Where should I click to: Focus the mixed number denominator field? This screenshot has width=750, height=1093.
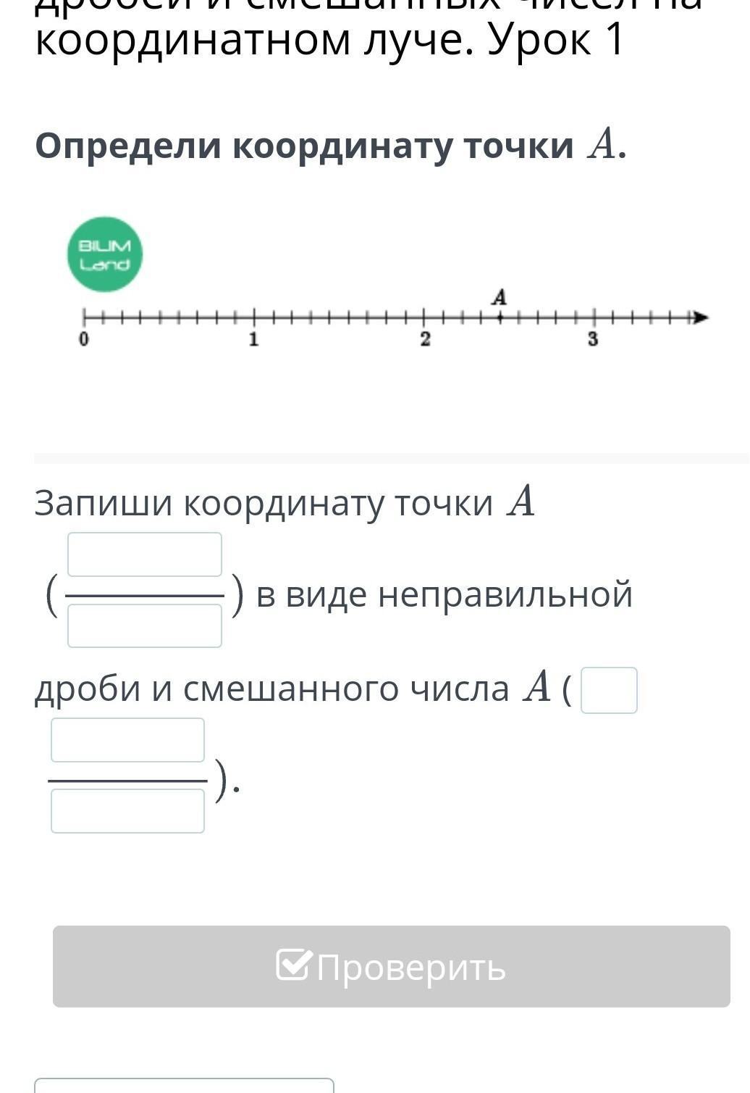(127, 811)
